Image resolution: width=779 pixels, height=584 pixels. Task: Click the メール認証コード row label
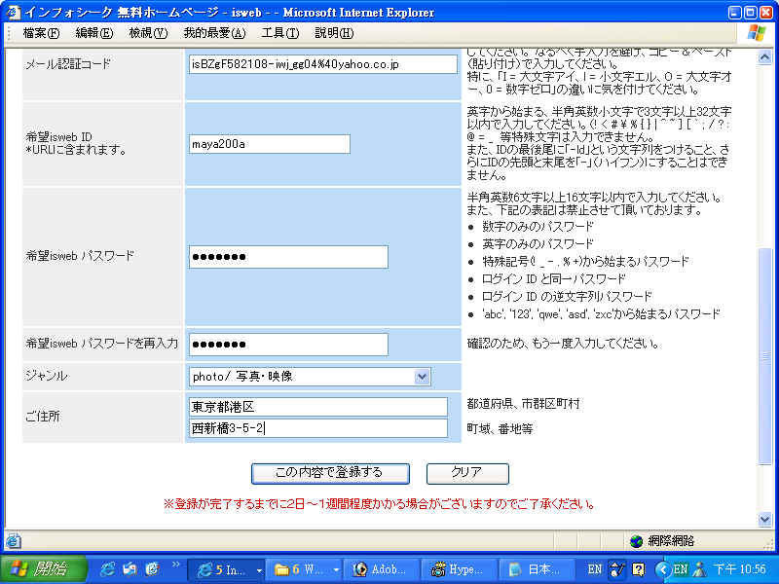(68, 64)
